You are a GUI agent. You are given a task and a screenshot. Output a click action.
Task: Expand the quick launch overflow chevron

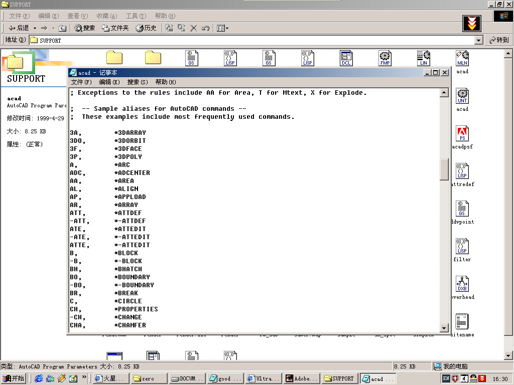(x=84, y=377)
